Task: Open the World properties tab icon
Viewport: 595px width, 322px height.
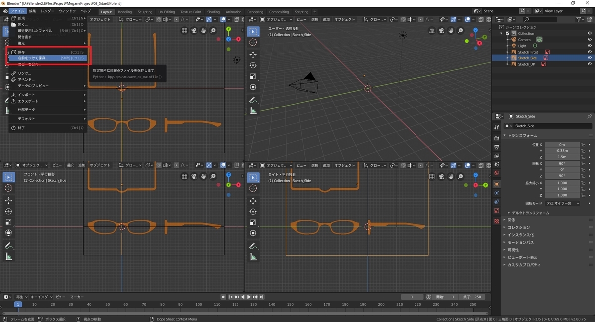Action: [x=497, y=173]
